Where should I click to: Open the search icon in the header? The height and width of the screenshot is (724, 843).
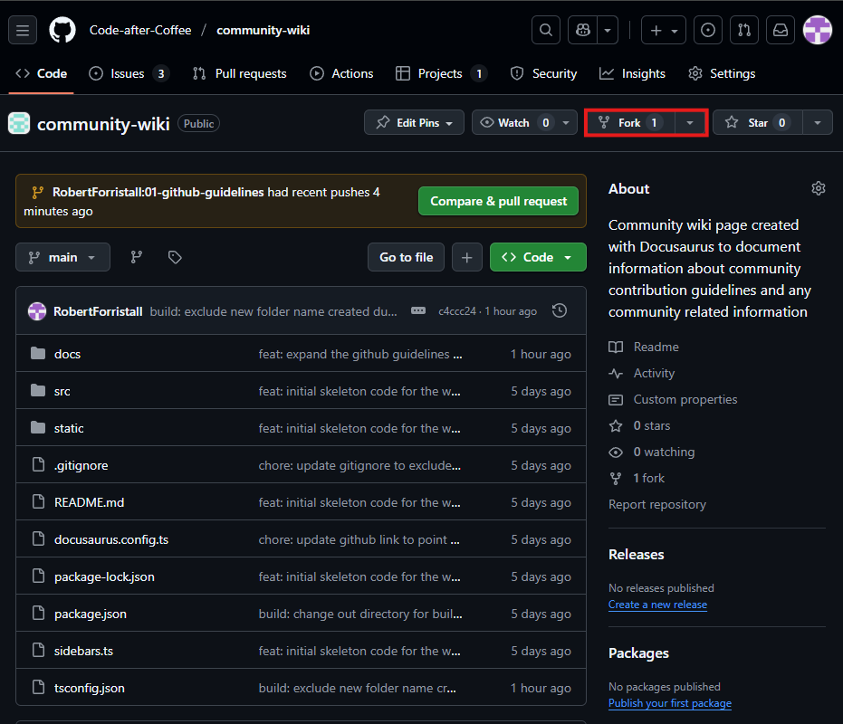click(546, 29)
